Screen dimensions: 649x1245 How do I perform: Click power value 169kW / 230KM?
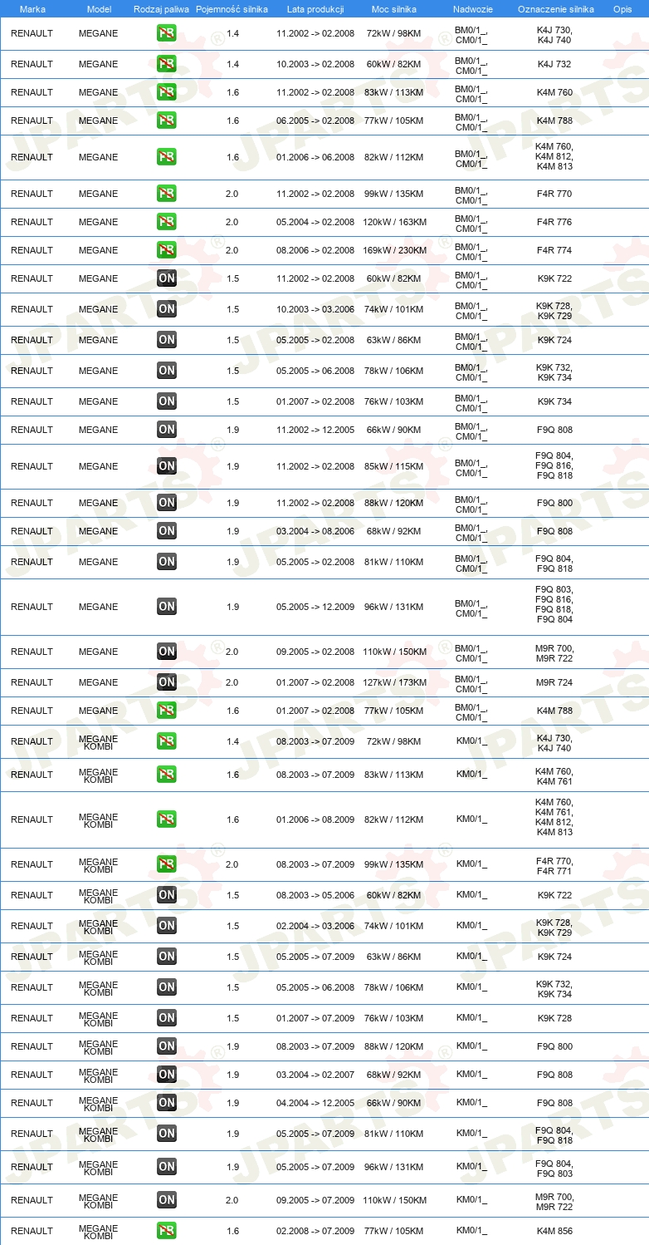pos(394,250)
